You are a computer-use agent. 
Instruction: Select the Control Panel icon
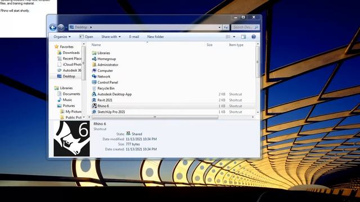point(94,82)
